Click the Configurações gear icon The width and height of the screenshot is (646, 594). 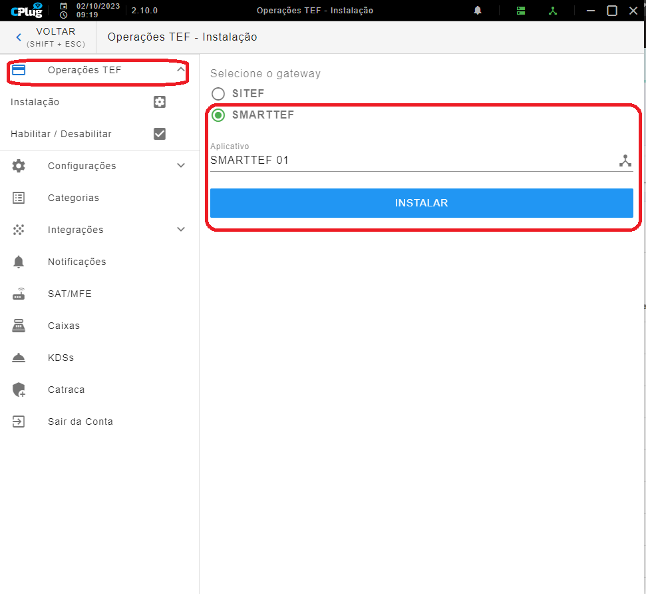19,166
